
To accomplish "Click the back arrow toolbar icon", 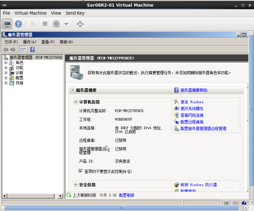I will [x=6, y=50].
